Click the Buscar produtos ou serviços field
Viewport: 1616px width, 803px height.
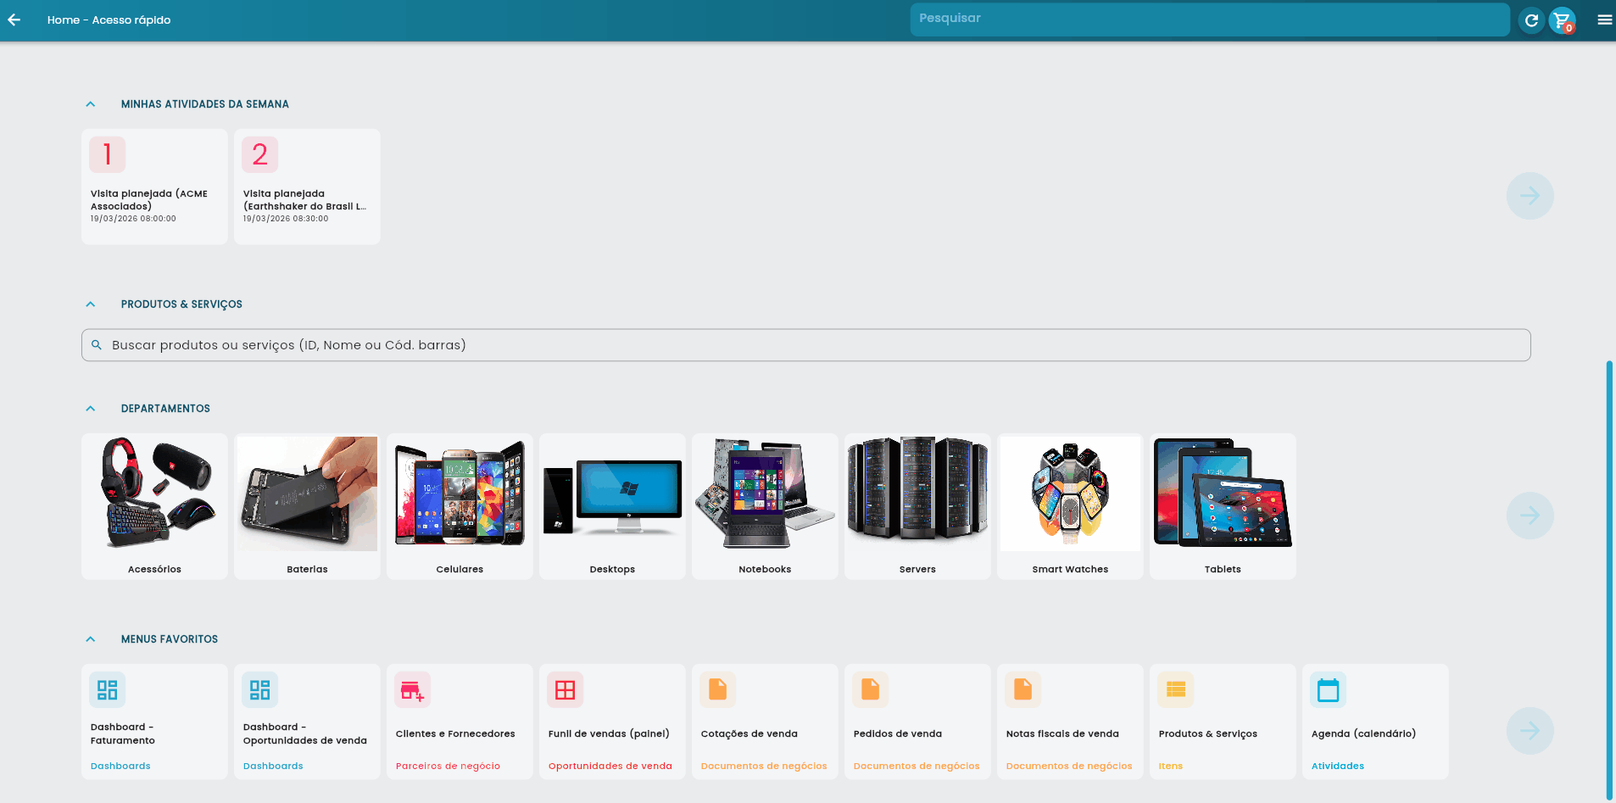pyautogui.click(x=805, y=345)
